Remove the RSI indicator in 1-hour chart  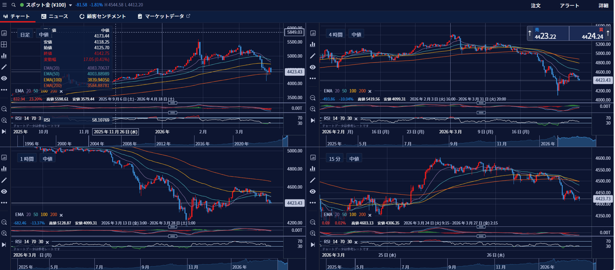tap(47, 242)
